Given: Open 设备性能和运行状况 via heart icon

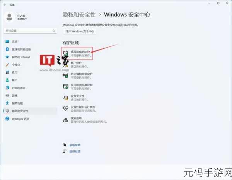Looking at the screenshot, I should (x=66, y=109).
